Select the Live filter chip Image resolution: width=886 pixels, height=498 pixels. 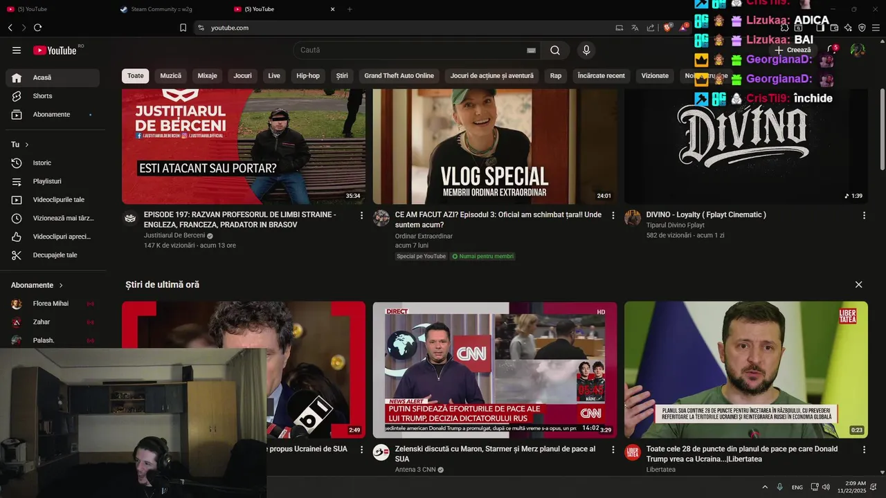274,76
